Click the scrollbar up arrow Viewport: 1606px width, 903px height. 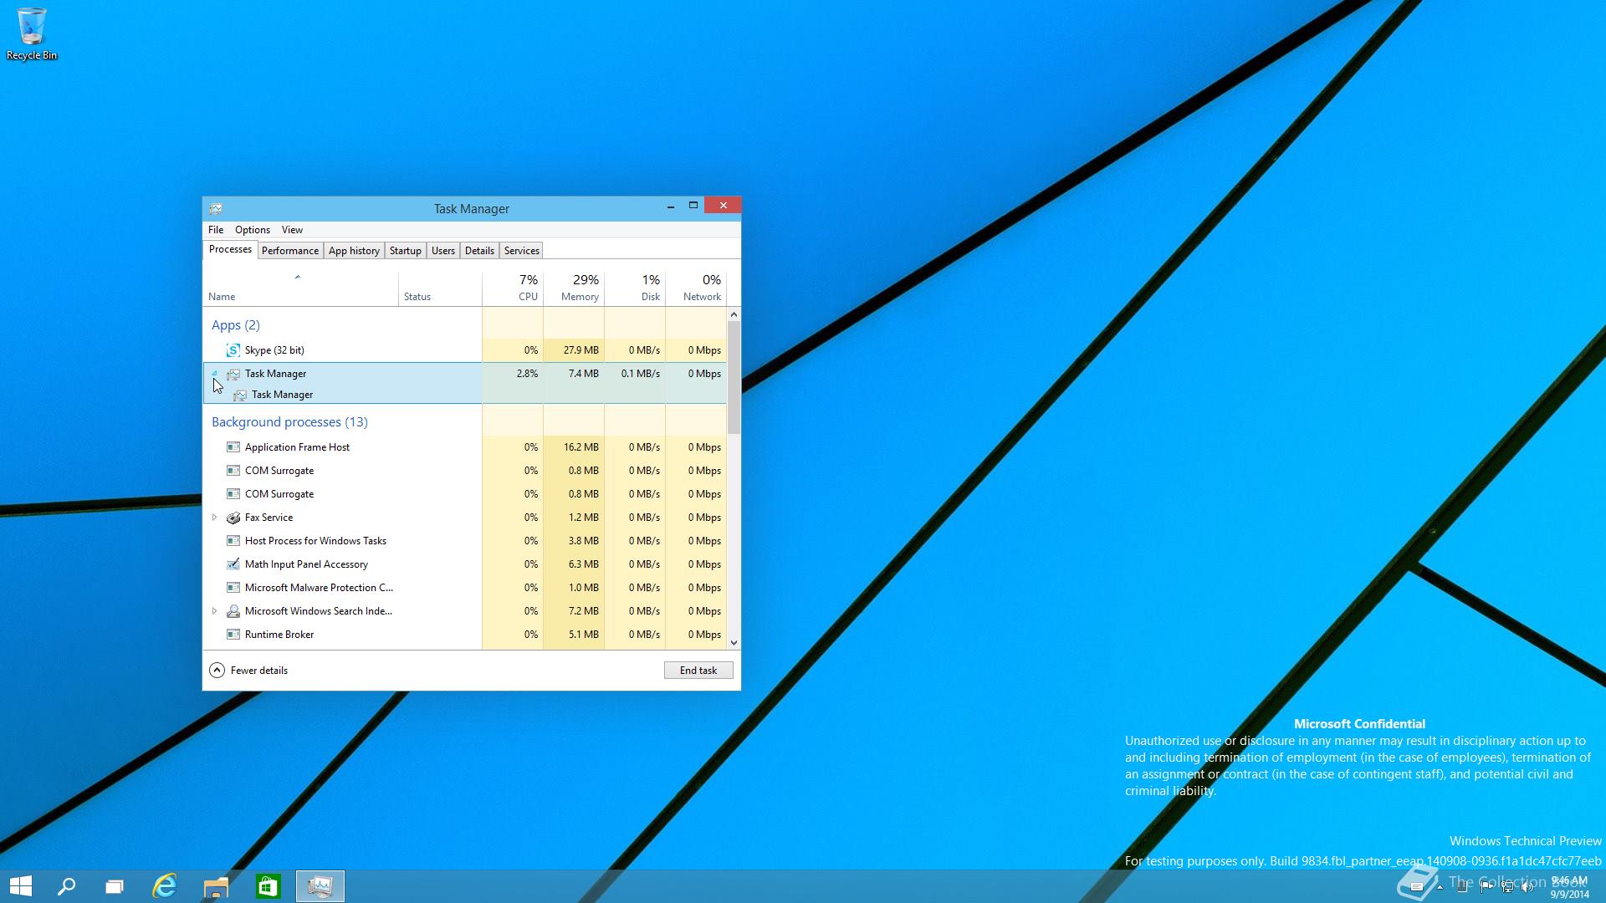tap(734, 315)
